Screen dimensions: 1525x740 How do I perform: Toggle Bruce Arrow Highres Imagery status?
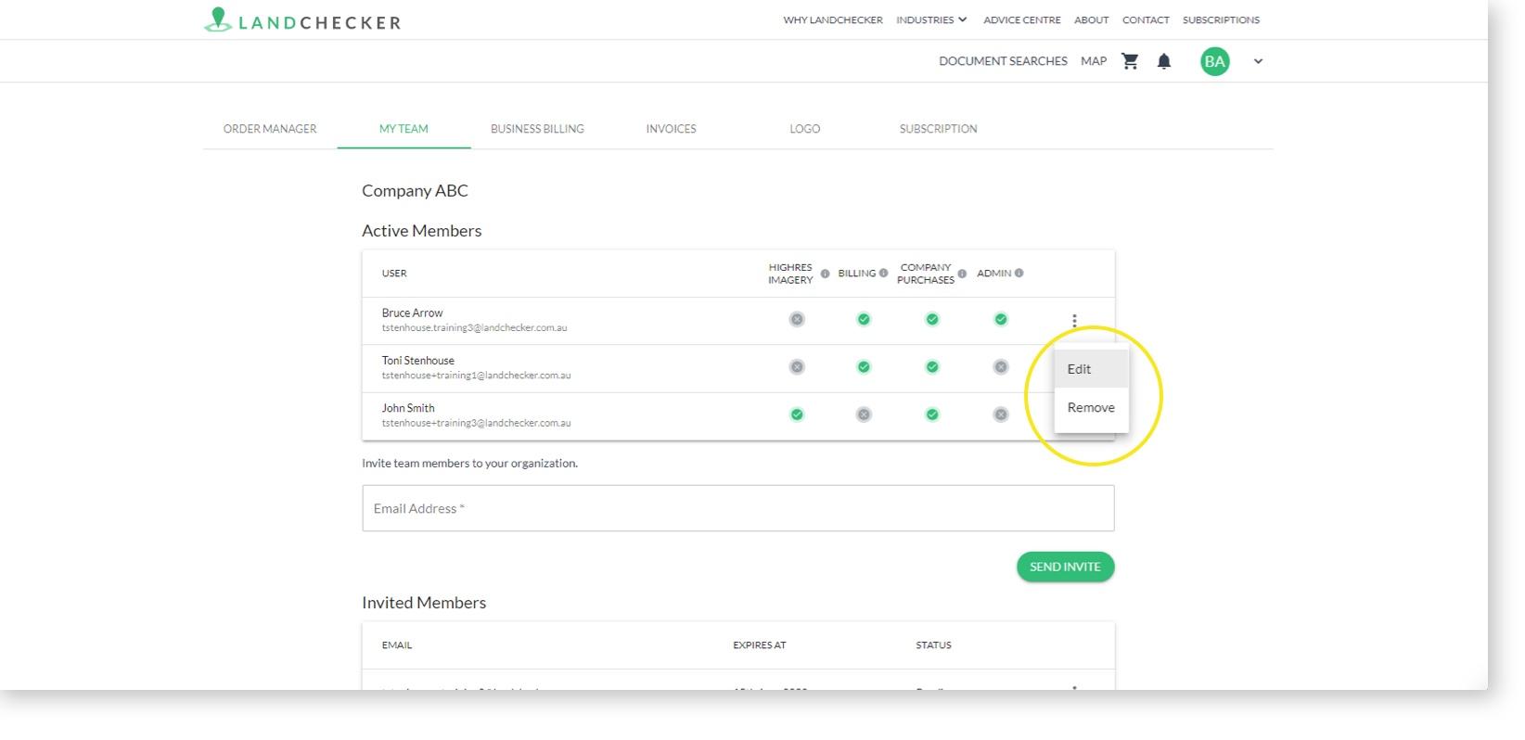click(x=797, y=319)
